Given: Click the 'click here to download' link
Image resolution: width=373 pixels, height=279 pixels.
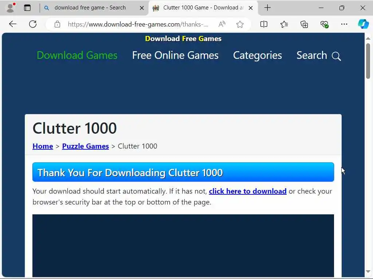Looking at the screenshot, I should (x=248, y=191).
